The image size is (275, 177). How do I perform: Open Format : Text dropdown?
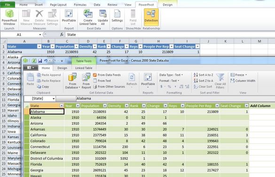tap(169, 81)
